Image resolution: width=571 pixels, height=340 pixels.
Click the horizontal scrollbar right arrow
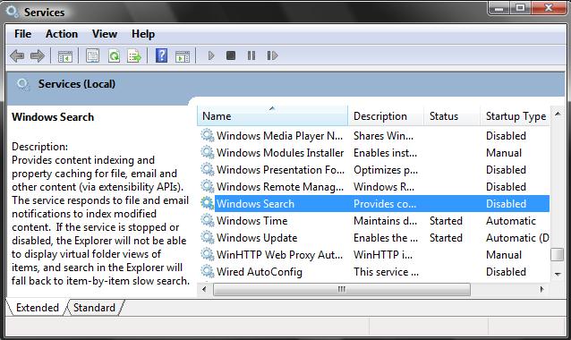[x=542, y=289]
